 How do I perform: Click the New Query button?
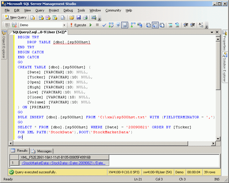pyautogui.click(x=16, y=17)
